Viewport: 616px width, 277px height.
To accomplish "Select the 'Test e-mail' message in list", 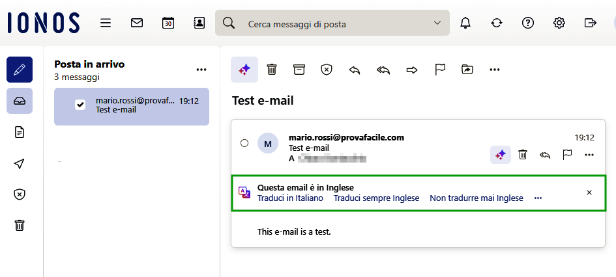I will 132,107.
